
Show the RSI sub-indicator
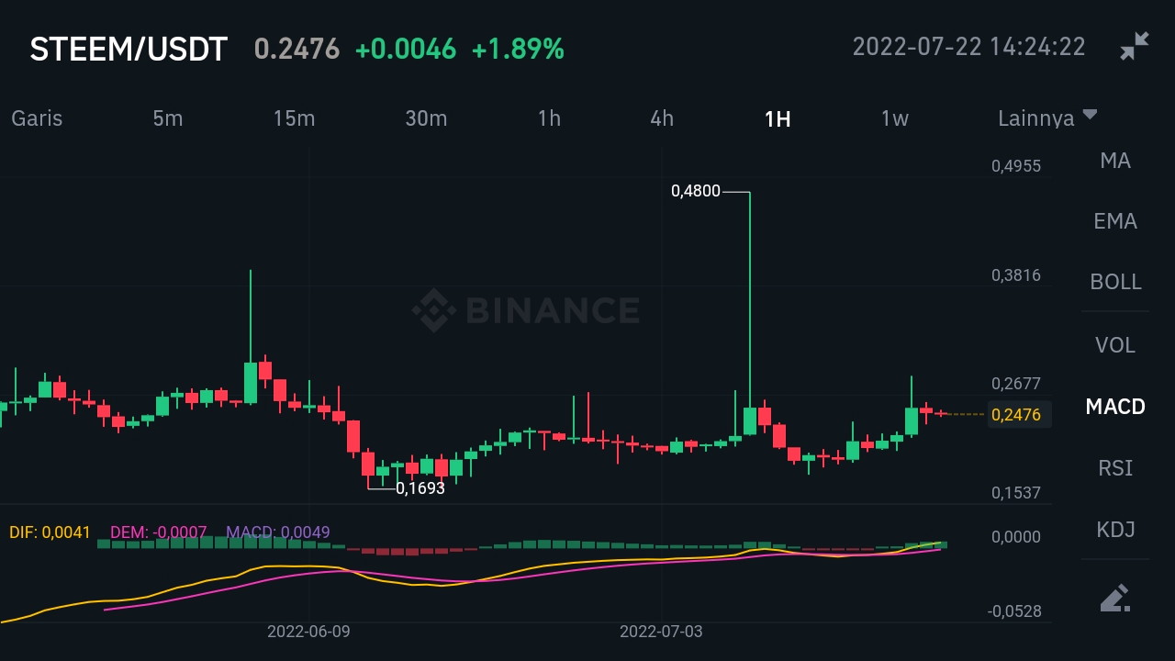pyautogui.click(x=1115, y=468)
